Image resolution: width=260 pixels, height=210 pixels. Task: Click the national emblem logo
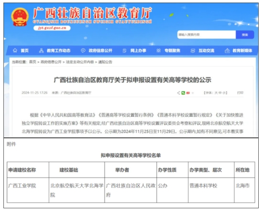click(20, 17)
